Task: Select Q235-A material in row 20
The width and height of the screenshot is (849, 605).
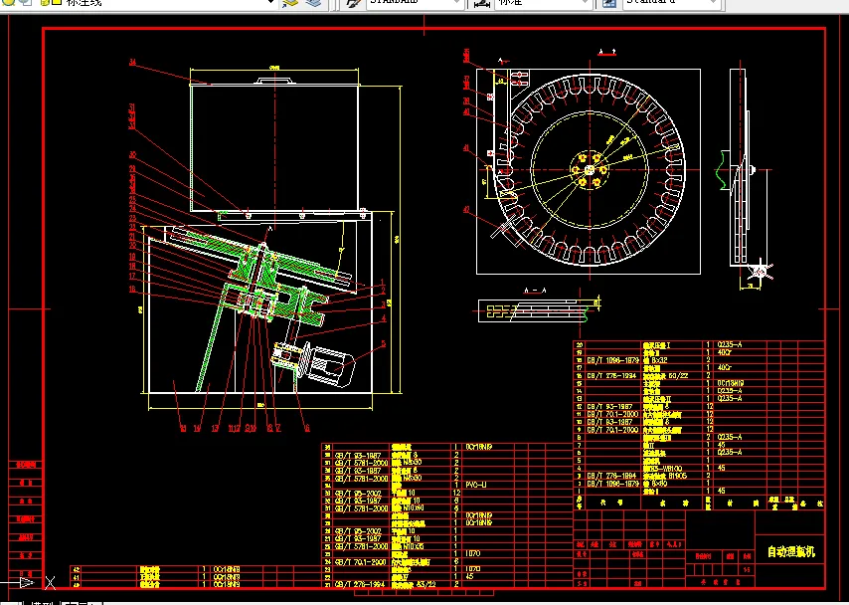Action: point(730,344)
